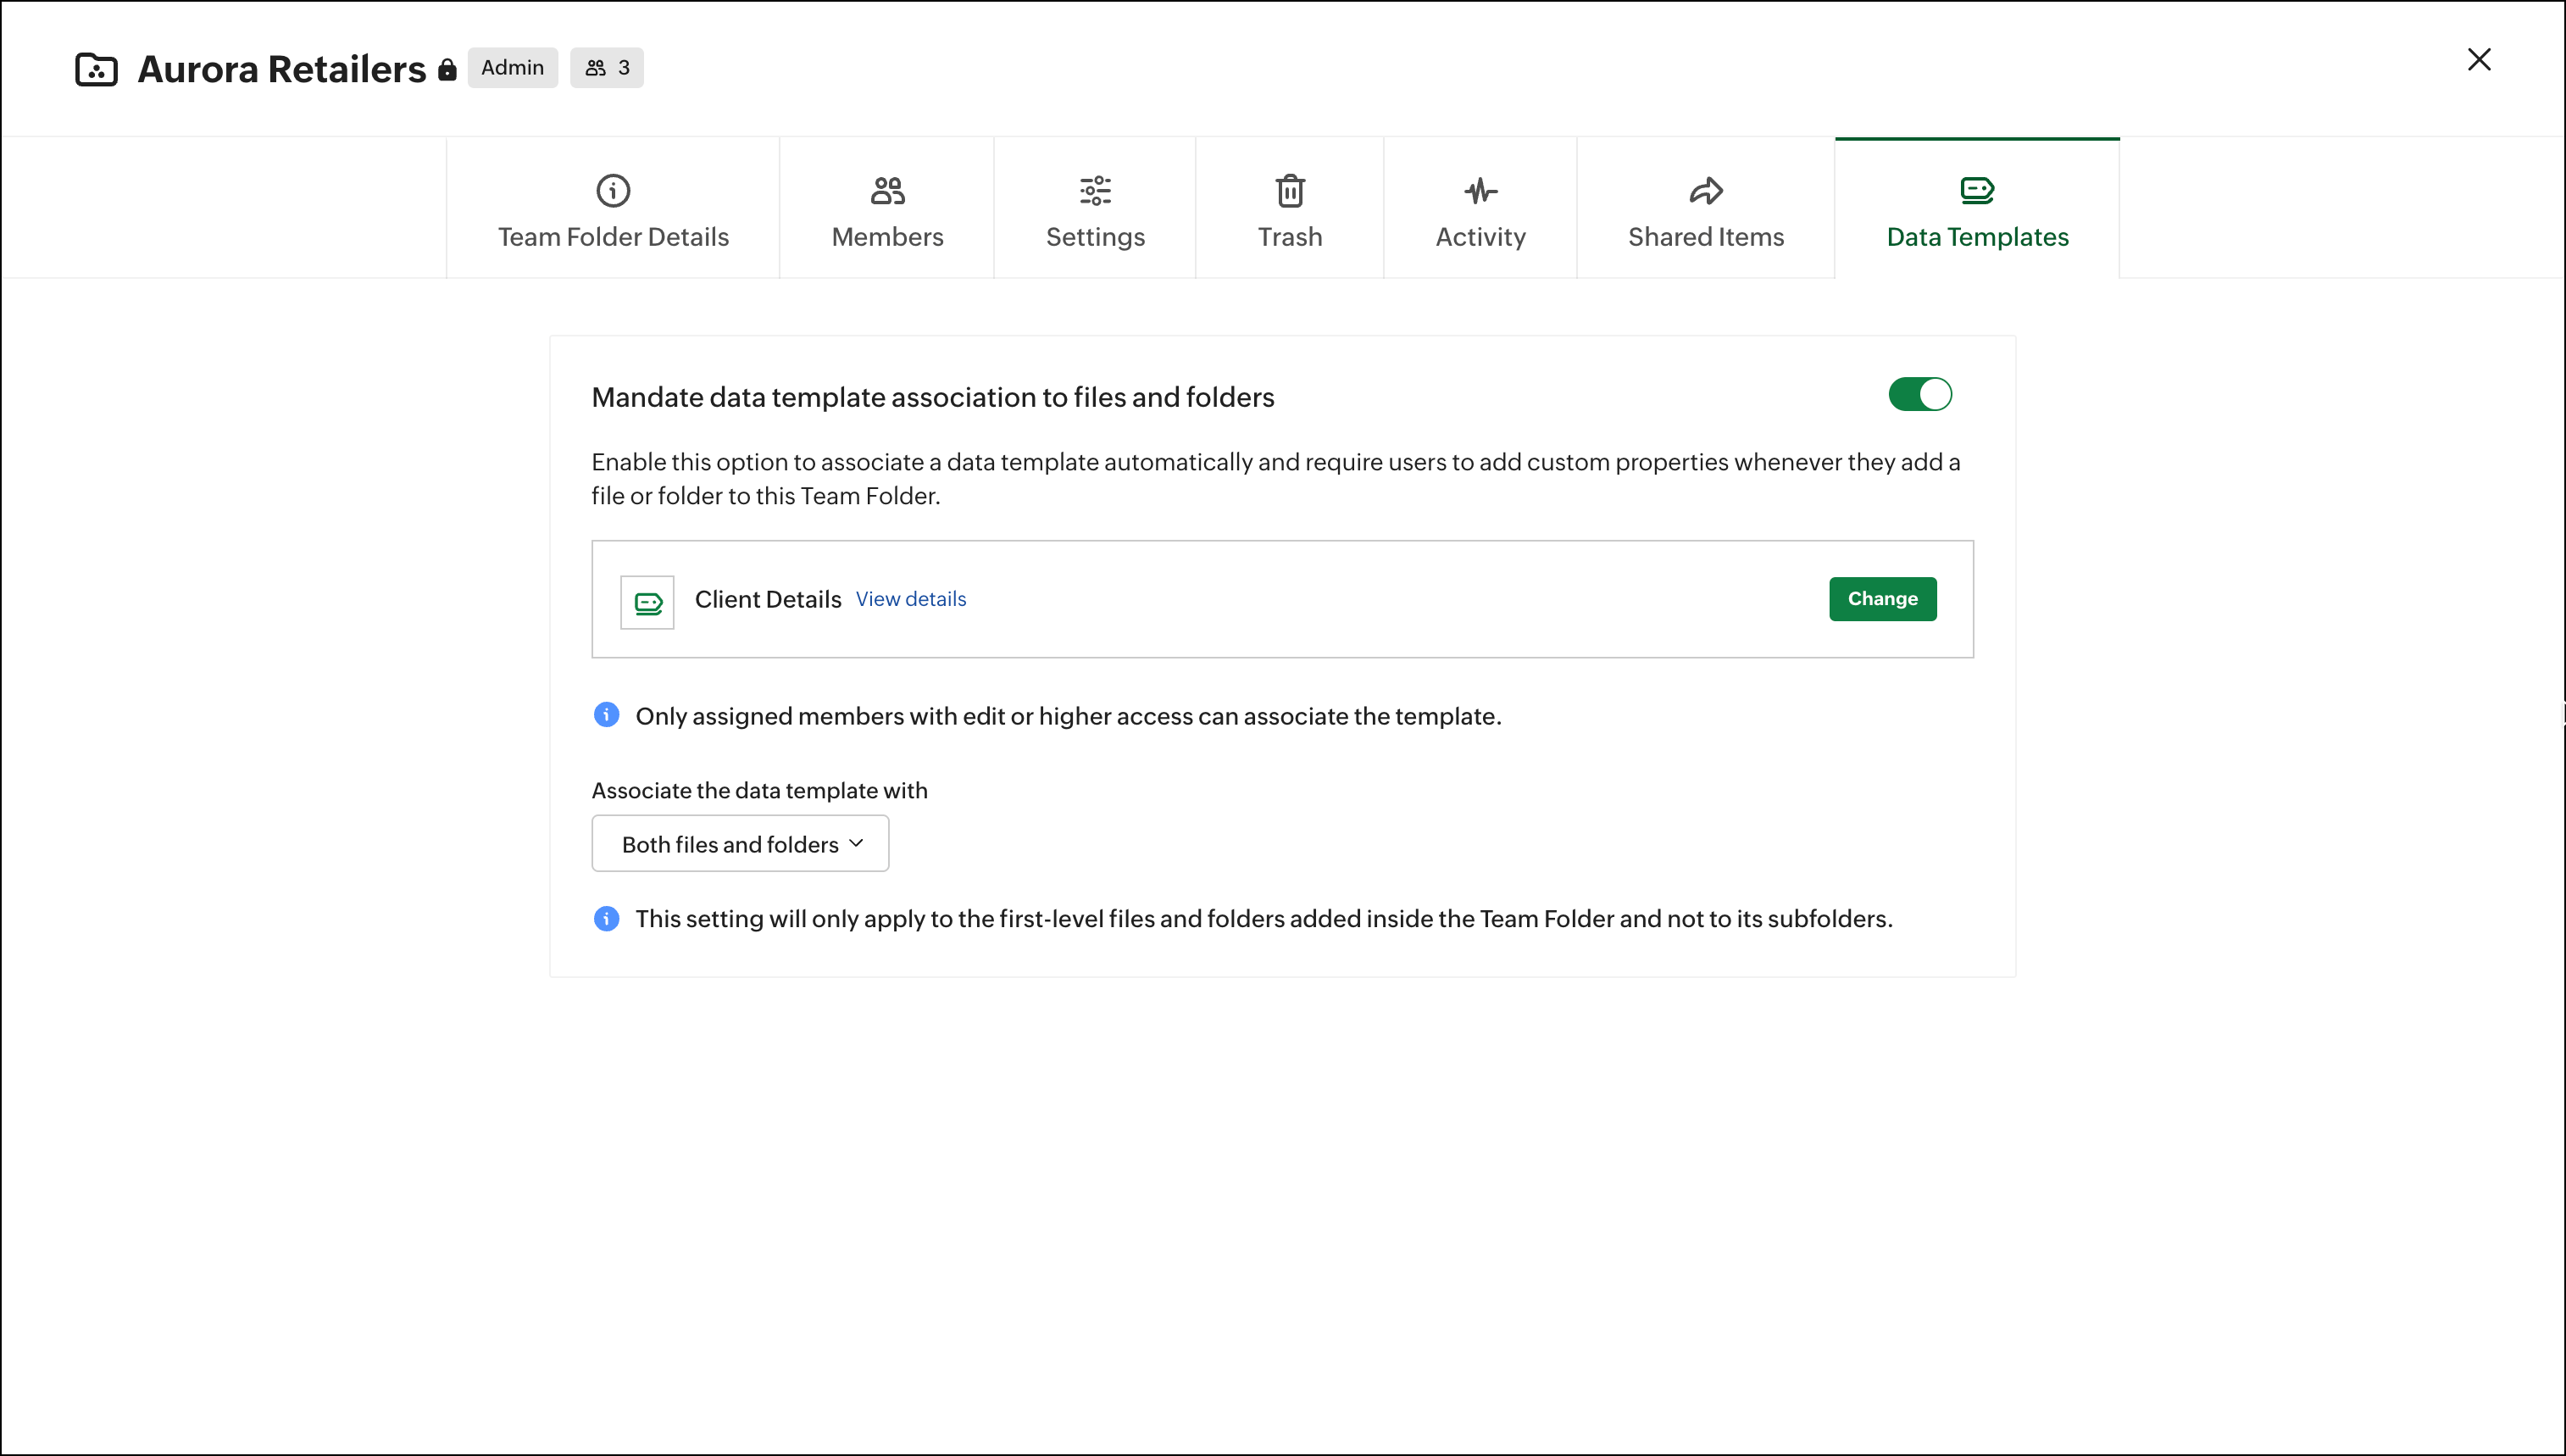Open the Members tab
Screen dimensions: 2566x1456
click(x=886, y=209)
